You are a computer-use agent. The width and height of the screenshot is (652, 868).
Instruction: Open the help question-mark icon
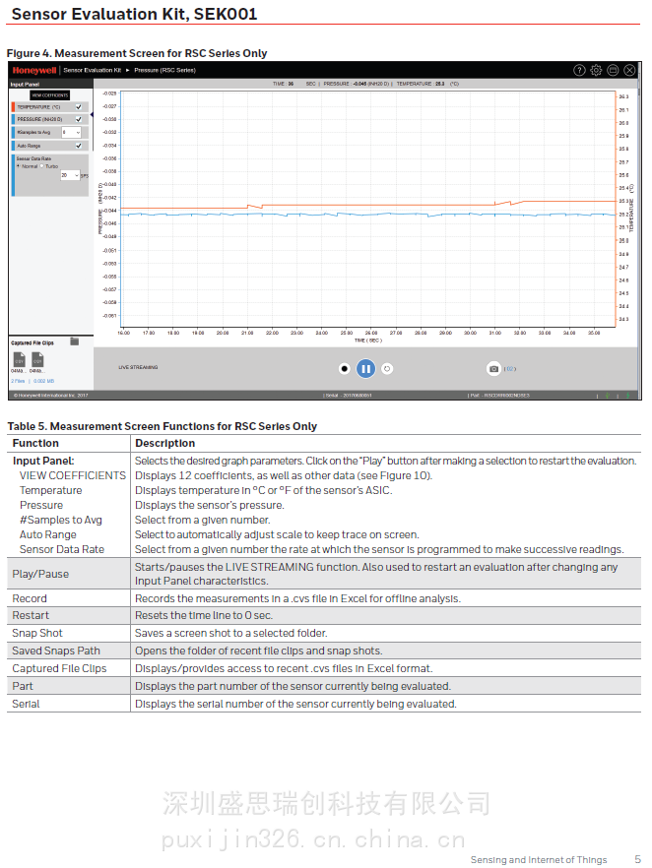pyautogui.click(x=579, y=70)
